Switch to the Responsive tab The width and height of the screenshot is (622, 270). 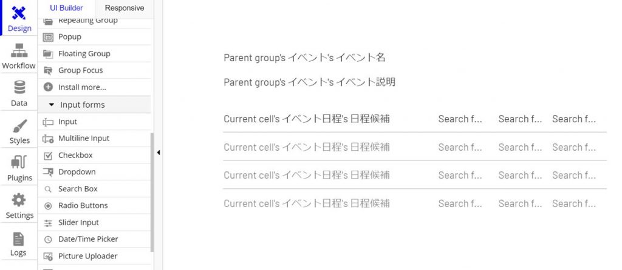pos(125,8)
